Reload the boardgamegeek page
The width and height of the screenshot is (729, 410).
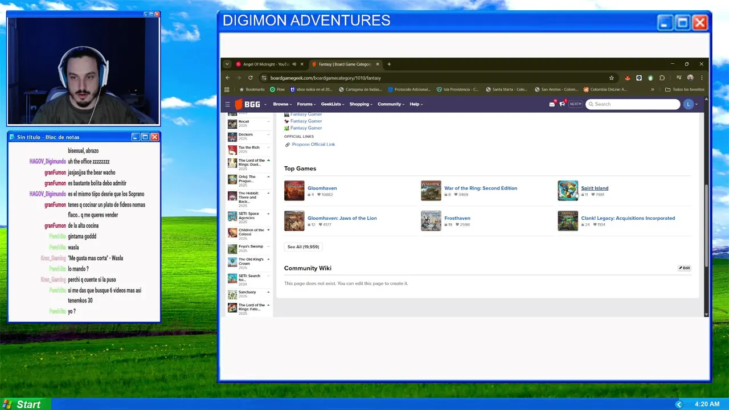[x=250, y=78]
